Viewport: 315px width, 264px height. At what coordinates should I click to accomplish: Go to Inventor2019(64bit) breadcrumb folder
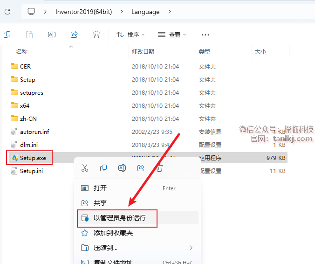(83, 12)
